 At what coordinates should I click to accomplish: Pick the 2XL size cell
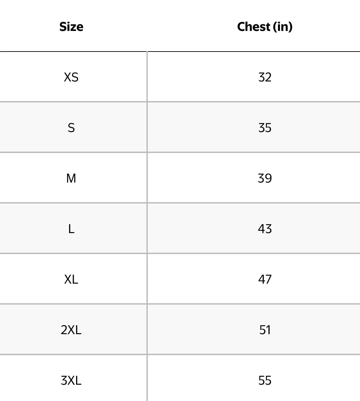point(71,330)
